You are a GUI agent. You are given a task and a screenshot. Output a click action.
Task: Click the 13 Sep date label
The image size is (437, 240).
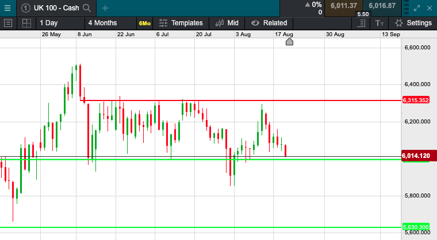[x=391, y=34]
